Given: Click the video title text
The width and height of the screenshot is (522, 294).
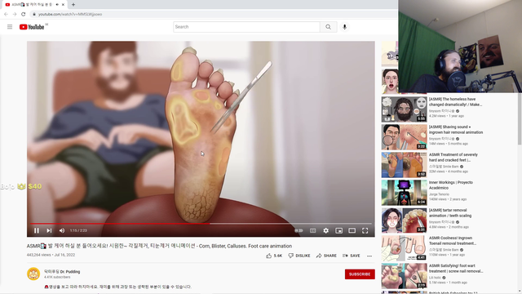Looking at the screenshot, I should 159,246.
